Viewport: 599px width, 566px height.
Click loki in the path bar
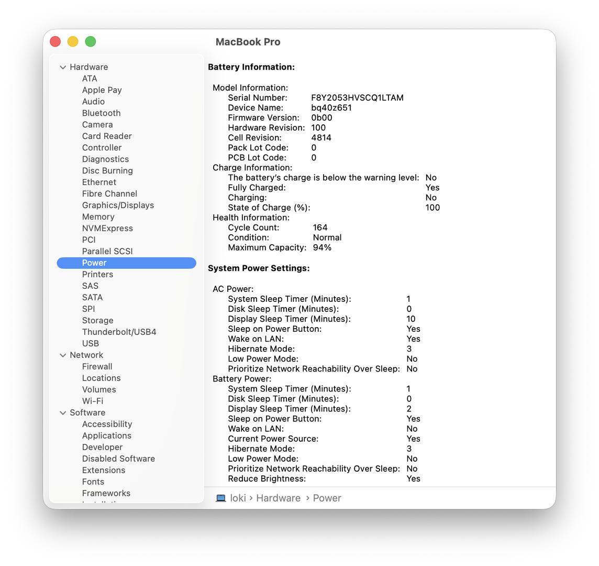point(238,498)
